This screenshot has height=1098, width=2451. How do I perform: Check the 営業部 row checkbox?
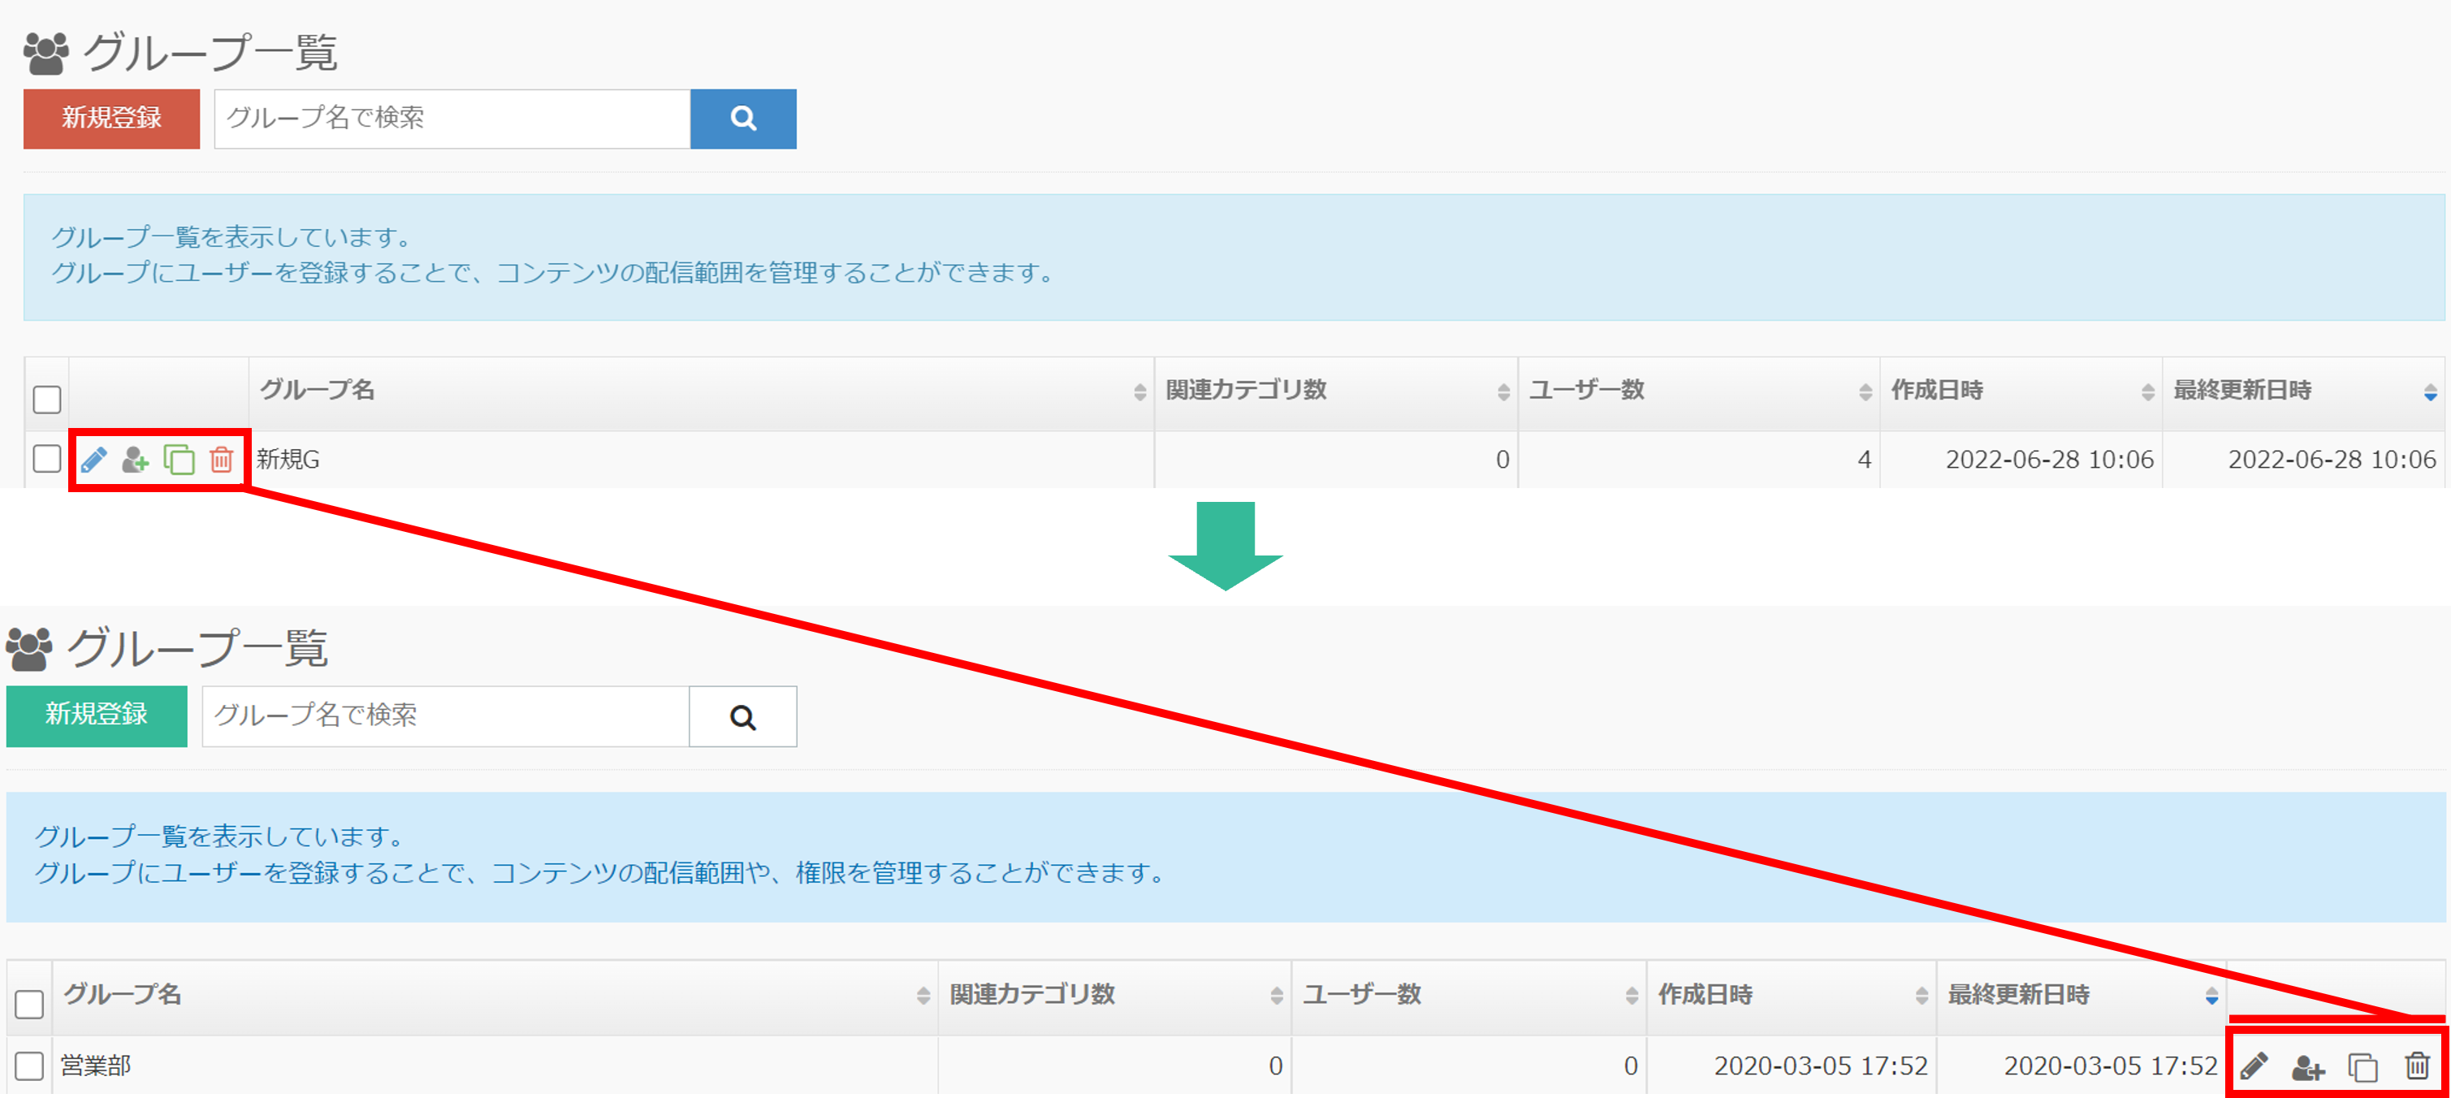(x=29, y=1066)
